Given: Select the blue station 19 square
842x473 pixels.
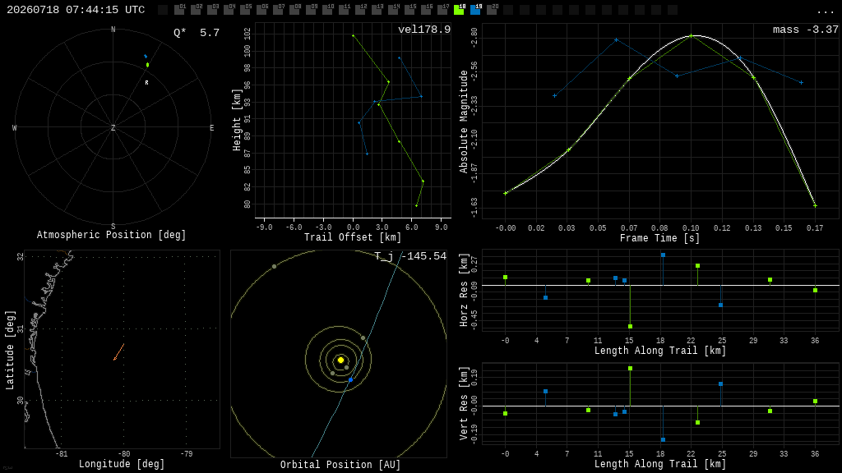Looking at the screenshot, I should [476, 10].
